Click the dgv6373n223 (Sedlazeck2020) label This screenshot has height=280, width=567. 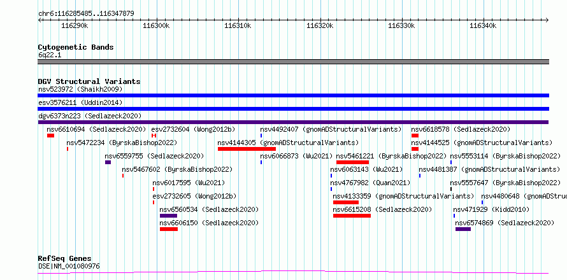tap(90, 116)
